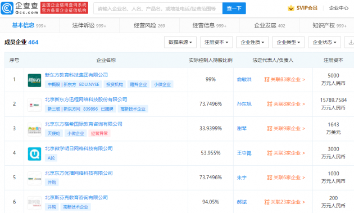Open 北京东方格希国际教育咨询有限公司 link
354x213 pixels.
click(84, 124)
